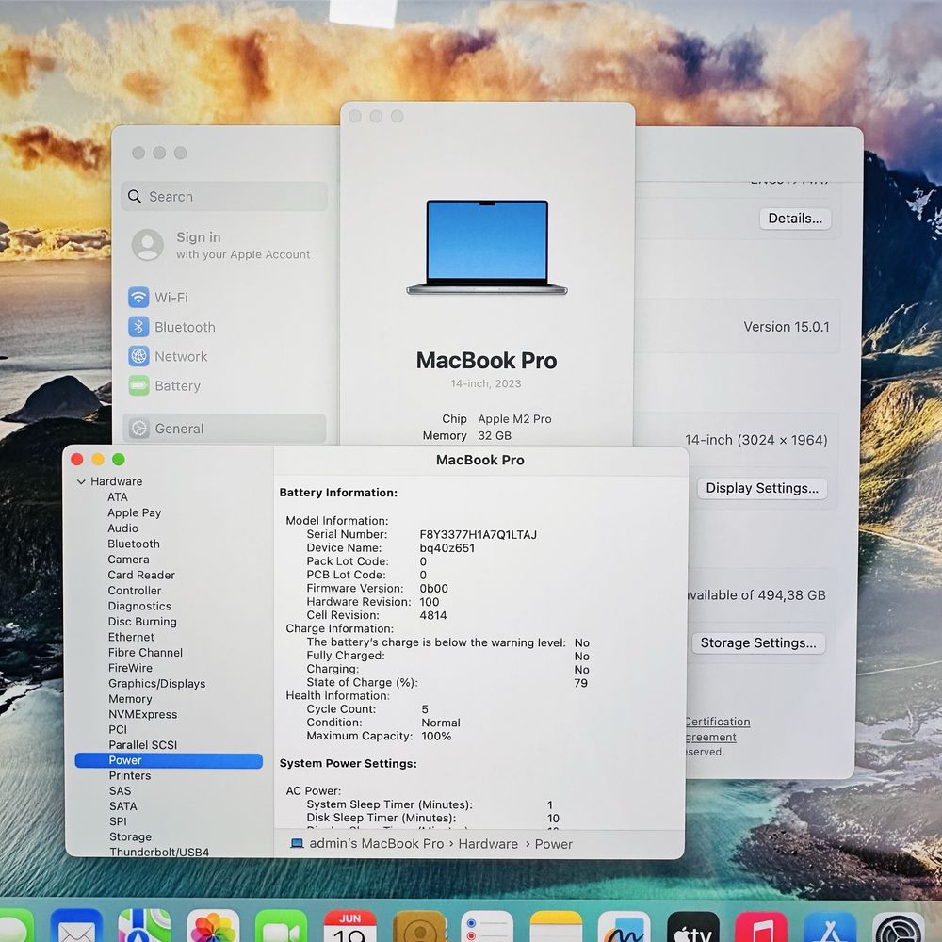The height and width of the screenshot is (942, 942).
Task: Open the Mail app in the dock
Action: pos(76,926)
